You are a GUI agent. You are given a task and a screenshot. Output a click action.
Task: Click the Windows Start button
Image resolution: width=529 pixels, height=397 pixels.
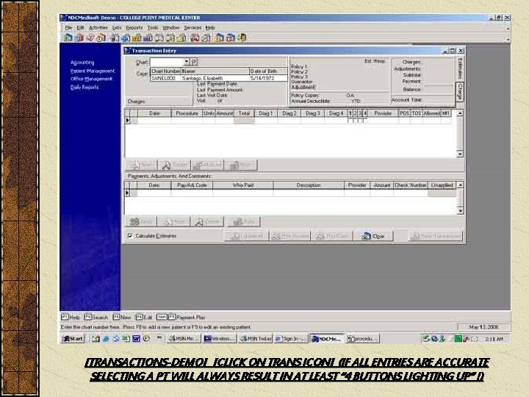click(73, 339)
